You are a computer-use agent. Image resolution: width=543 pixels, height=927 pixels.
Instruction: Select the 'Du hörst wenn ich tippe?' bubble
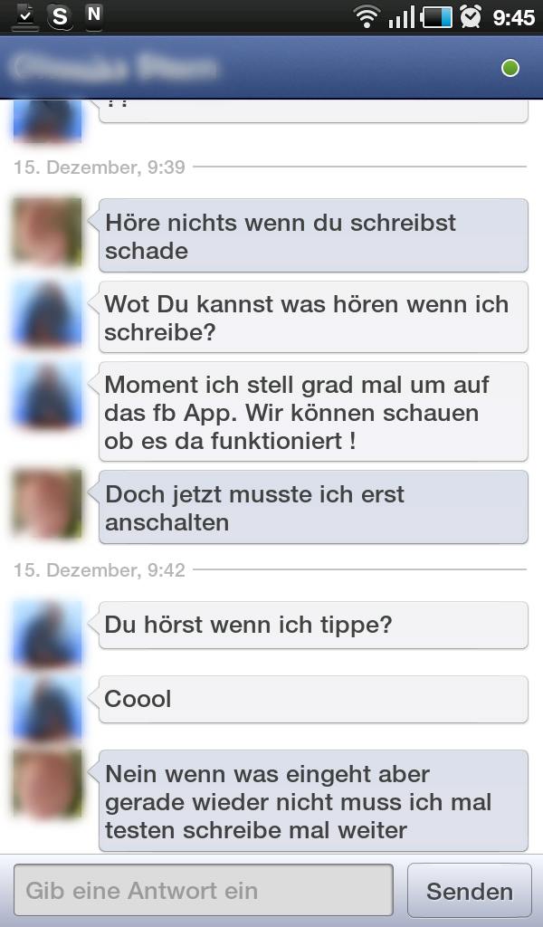pos(313,625)
